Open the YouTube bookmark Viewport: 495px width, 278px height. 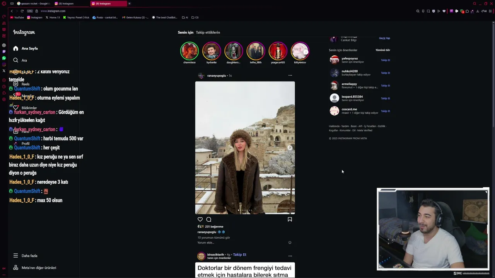coord(17,17)
